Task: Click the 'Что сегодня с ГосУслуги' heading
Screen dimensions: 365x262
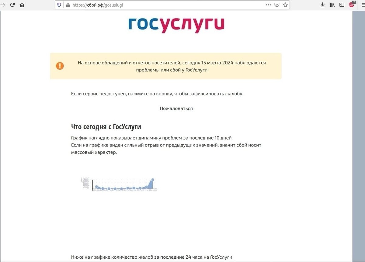Action: [x=106, y=127]
